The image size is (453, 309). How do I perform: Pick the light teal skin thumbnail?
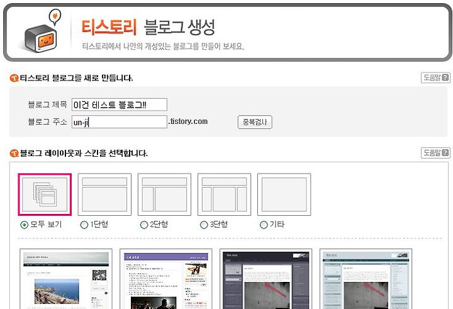(x=366, y=279)
